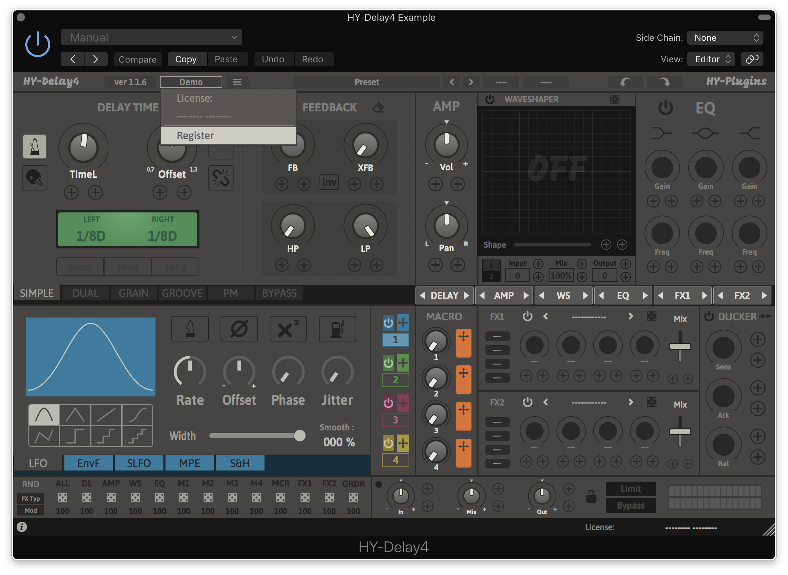788x575 pixels.
Task: Click the metronome sync icon beside TimeL
Action: (35, 147)
